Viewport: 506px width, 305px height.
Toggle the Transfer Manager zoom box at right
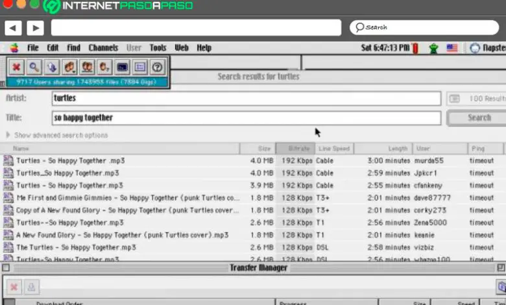pyautogui.click(x=501, y=267)
